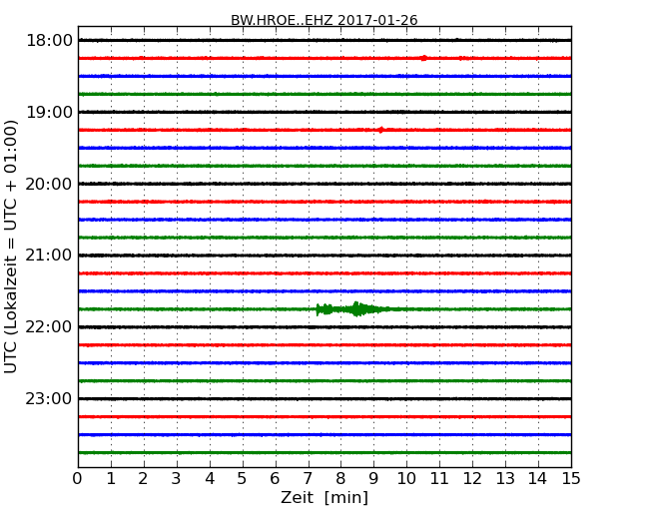Click the x-axis tick label 14
The width and height of the screenshot is (649, 519).
(x=538, y=478)
